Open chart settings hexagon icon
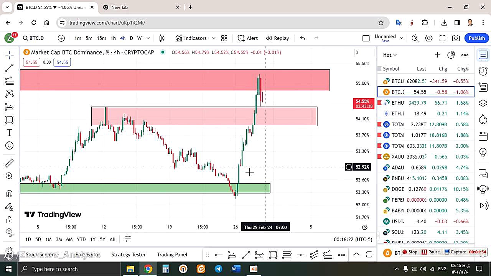491x276 pixels. click(429, 38)
